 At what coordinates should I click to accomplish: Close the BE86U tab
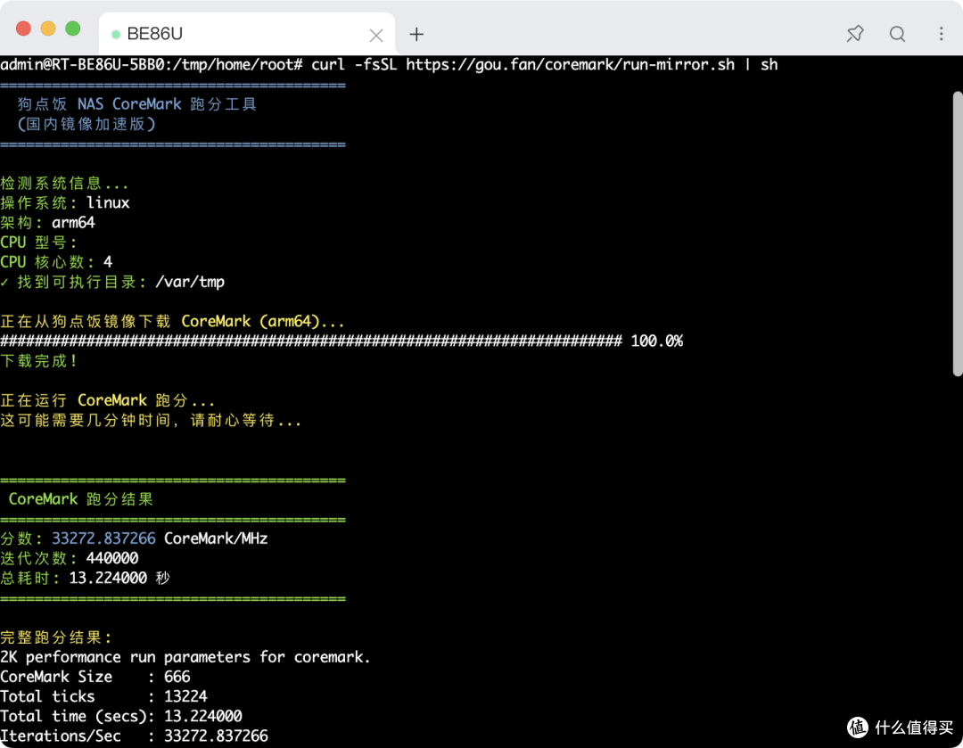(376, 36)
